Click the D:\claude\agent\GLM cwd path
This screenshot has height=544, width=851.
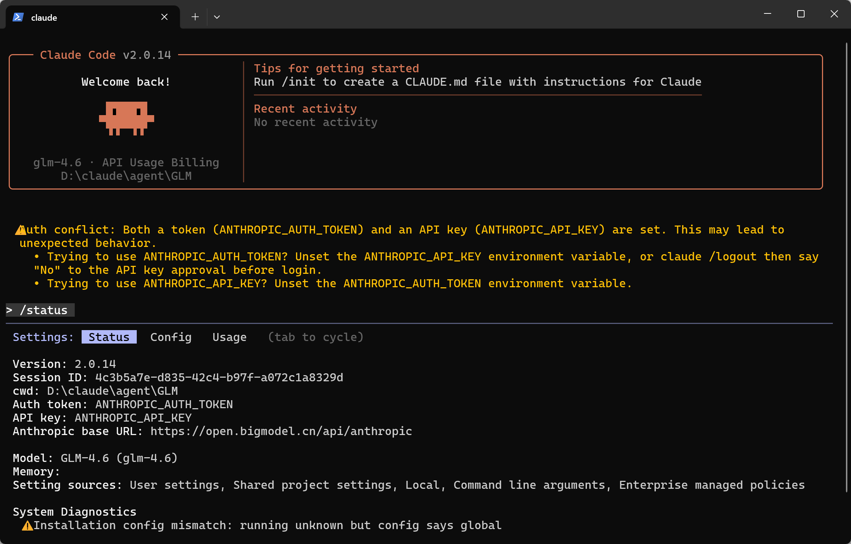[112, 391]
